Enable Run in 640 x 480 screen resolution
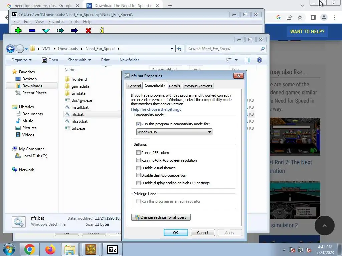This screenshot has height=256, width=342. (x=138, y=160)
